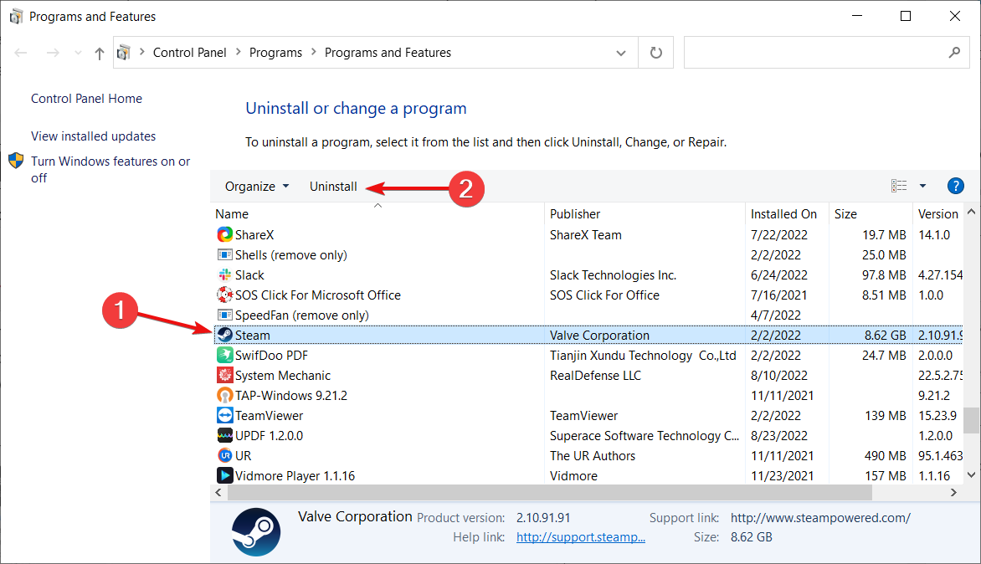Click the Programs and Features title bar icon
Screen dimensions: 981x564
tap(16, 16)
